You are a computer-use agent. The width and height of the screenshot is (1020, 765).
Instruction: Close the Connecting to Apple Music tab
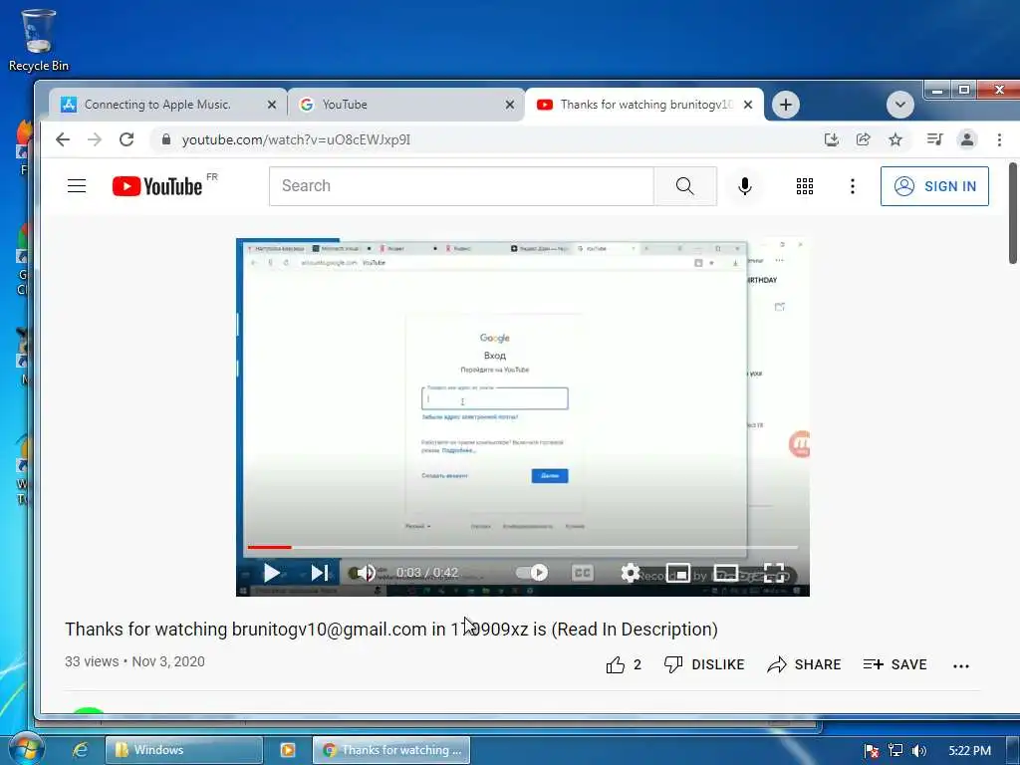[x=272, y=105]
